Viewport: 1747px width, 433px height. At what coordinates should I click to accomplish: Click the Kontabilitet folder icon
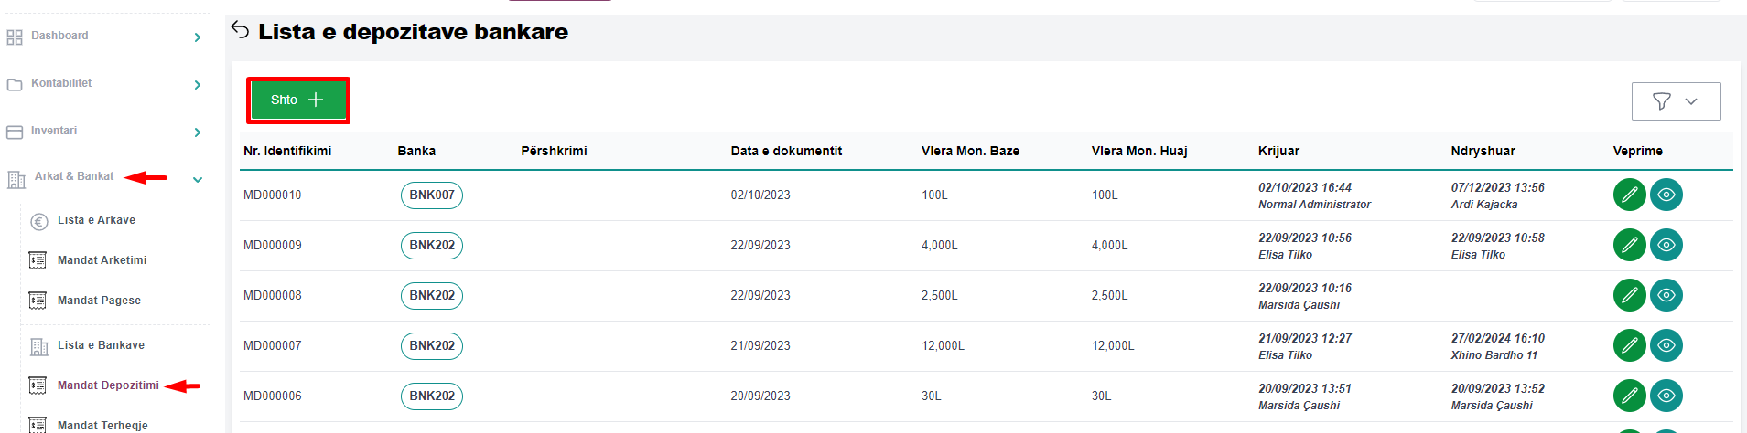click(x=15, y=85)
